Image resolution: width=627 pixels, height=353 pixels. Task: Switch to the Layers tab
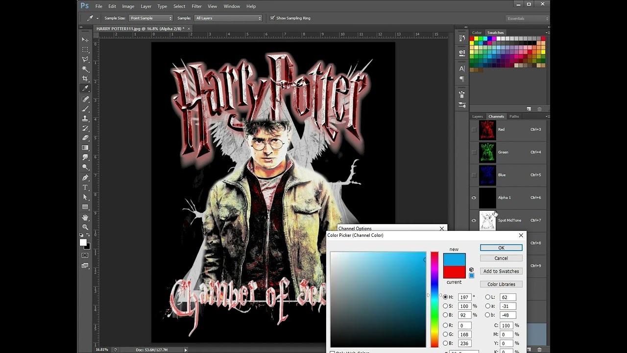tap(477, 117)
